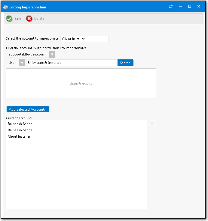Click Add Selected Accounts button
Screen dimensions: 208x221
tap(28, 109)
